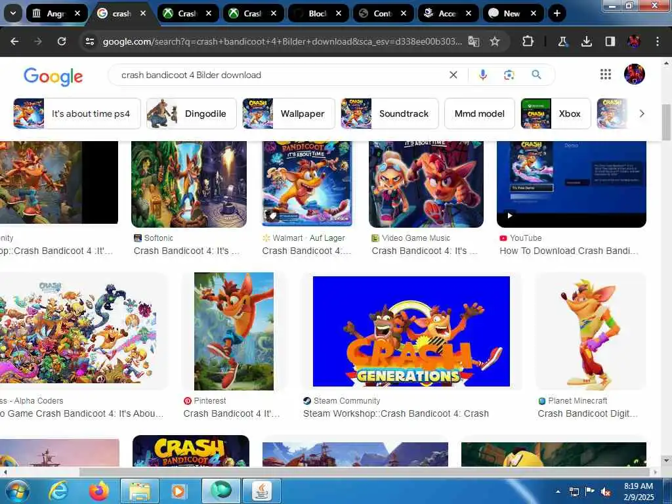
Task: Click the address bar URL
Action: click(282, 41)
